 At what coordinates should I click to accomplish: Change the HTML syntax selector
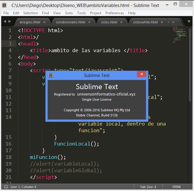click(177, 187)
